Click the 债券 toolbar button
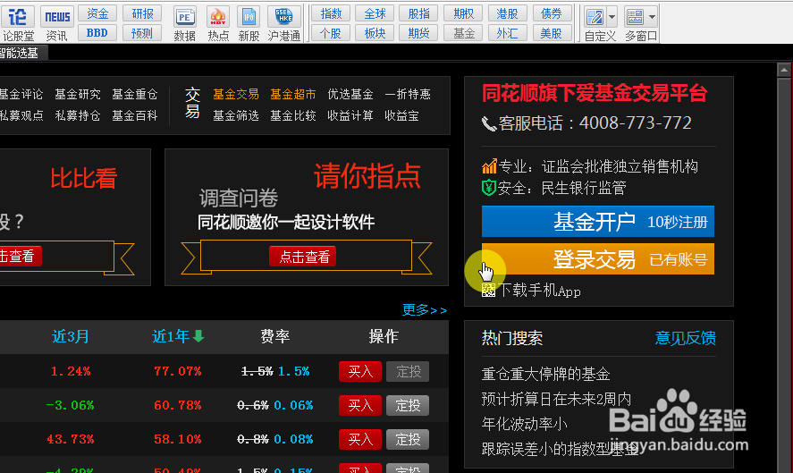The image size is (793, 473). pyautogui.click(x=552, y=13)
